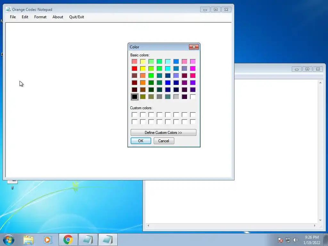Select the black basic color swatch

(135, 97)
